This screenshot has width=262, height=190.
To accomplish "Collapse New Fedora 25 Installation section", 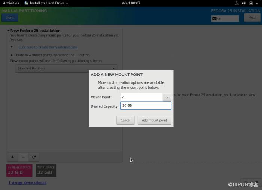I will point(8,31).
